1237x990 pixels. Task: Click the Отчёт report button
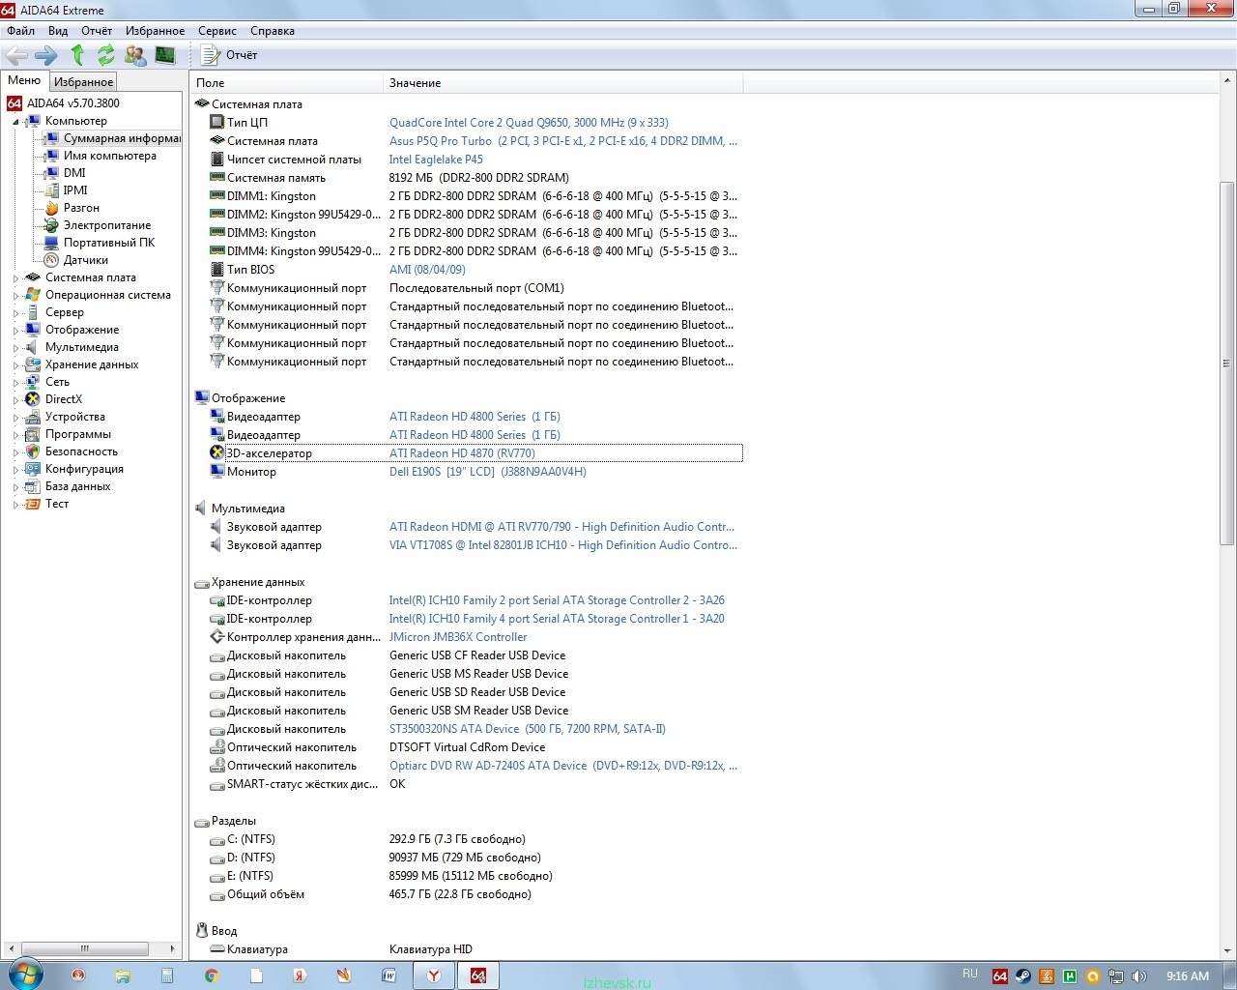[x=230, y=55]
